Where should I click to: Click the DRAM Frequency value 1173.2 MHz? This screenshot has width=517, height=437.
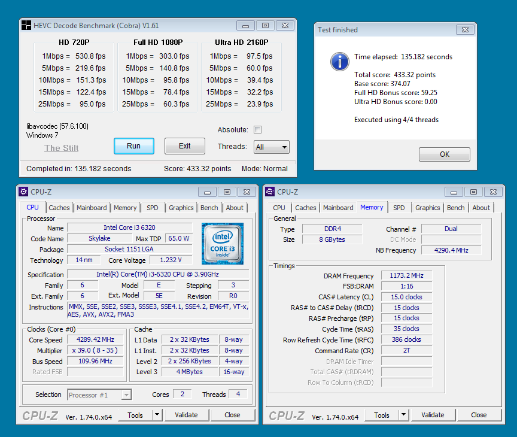coord(406,275)
